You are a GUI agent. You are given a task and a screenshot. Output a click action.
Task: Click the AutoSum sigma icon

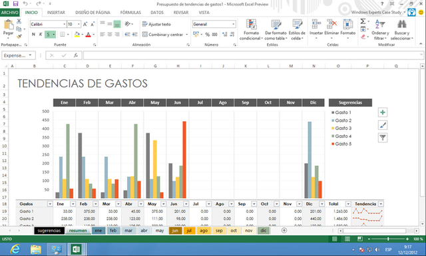pyautogui.click(x=363, y=21)
